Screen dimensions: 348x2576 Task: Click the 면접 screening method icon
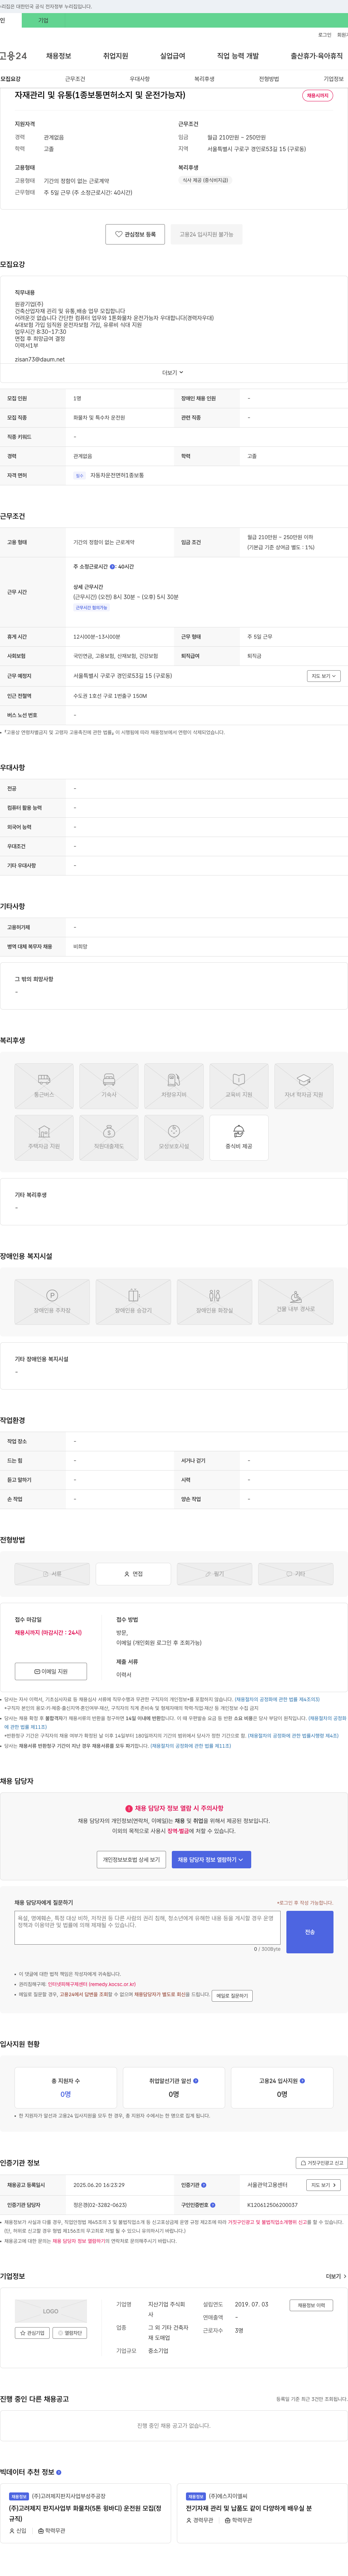(x=134, y=1574)
